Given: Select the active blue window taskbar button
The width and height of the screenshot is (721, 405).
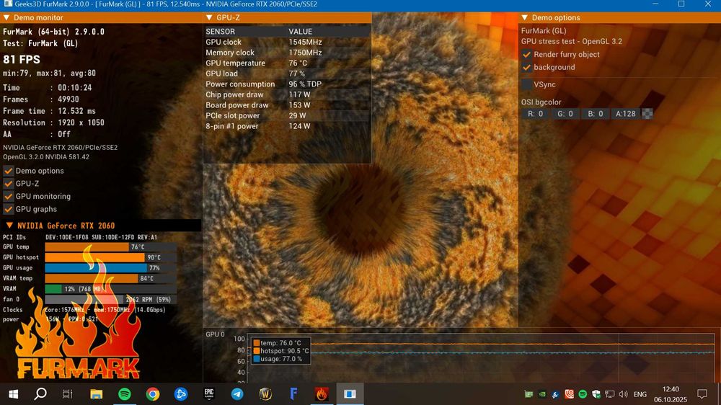Looking at the screenshot, I should tap(350, 394).
